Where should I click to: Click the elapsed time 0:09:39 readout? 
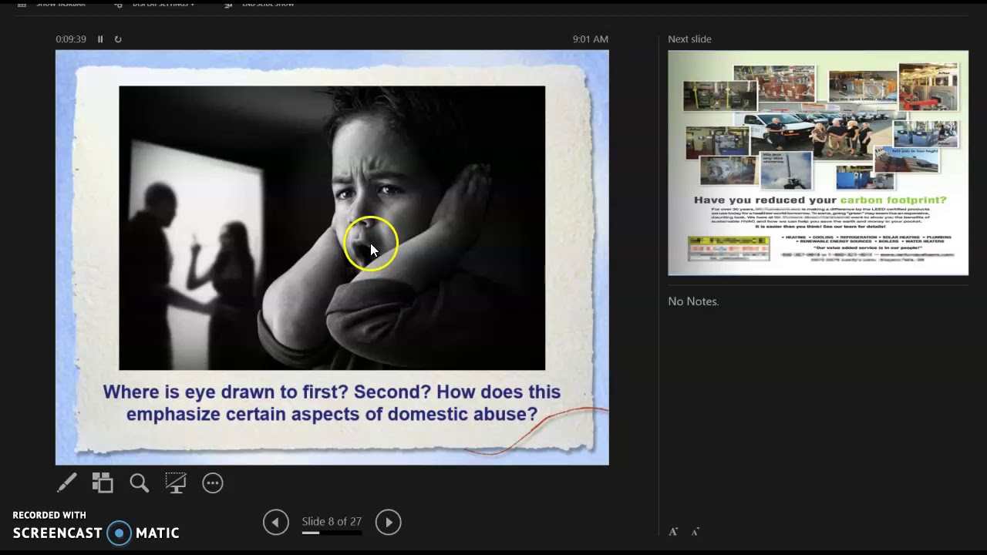[x=71, y=39]
